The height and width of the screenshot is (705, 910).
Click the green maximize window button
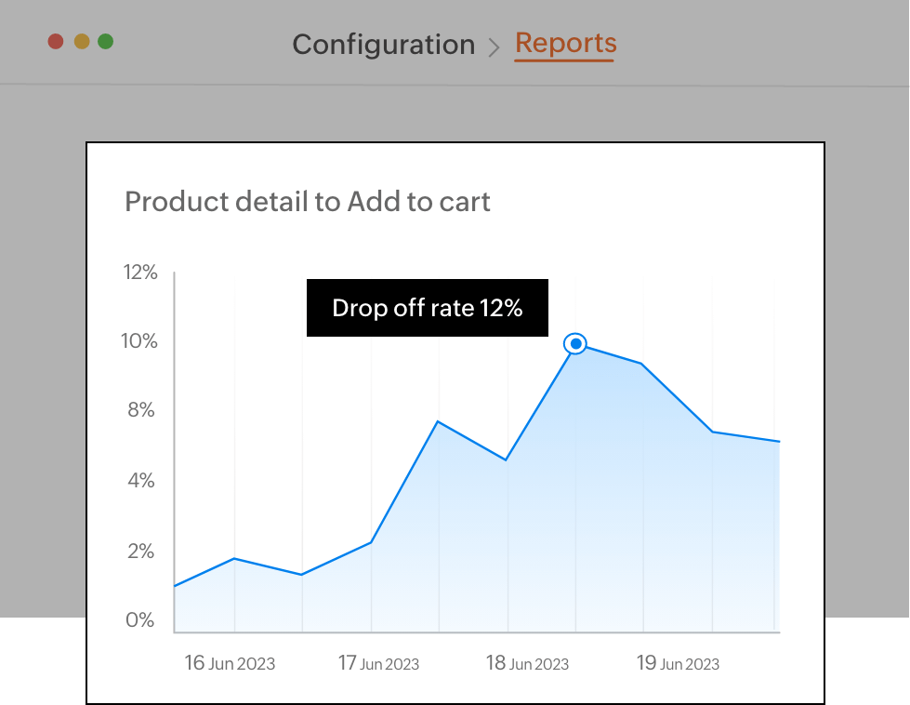click(x=106, y=42)
